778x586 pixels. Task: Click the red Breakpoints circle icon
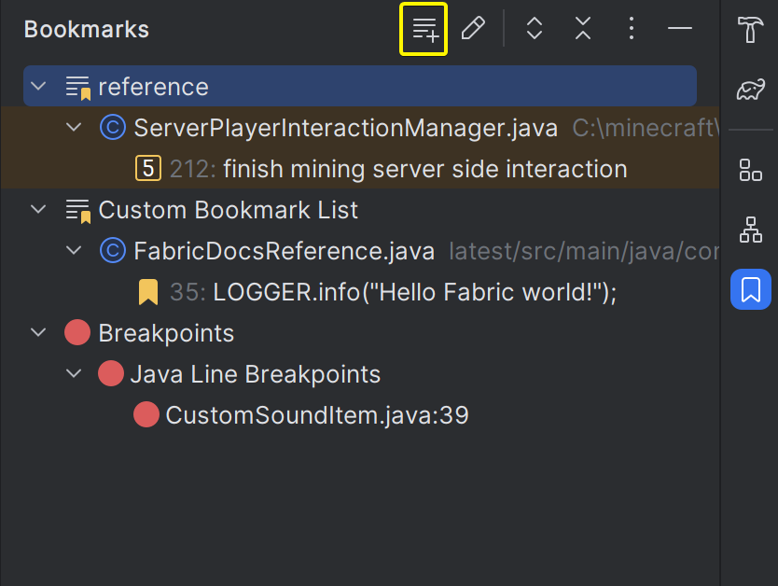76,332
